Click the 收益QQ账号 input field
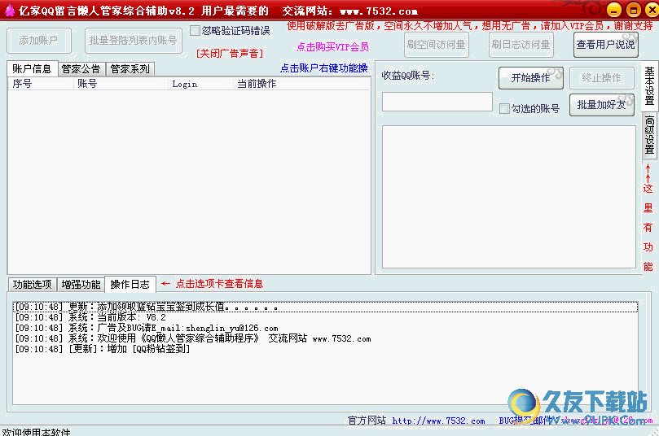 pyautogui.click(x=437, y=102)
